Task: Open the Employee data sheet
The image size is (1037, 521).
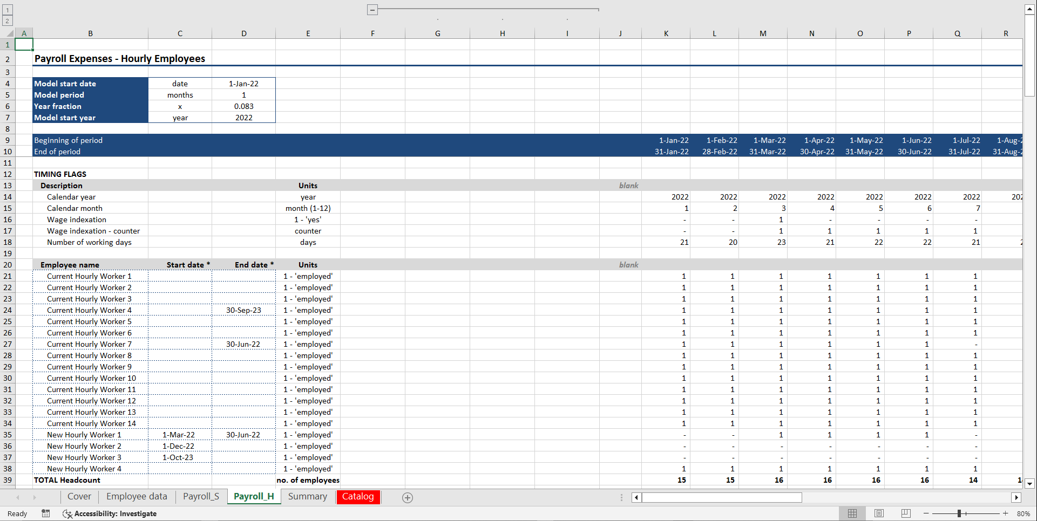Action: [137, 497]
